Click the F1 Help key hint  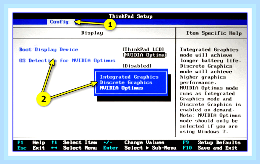(x=31, y=142)
